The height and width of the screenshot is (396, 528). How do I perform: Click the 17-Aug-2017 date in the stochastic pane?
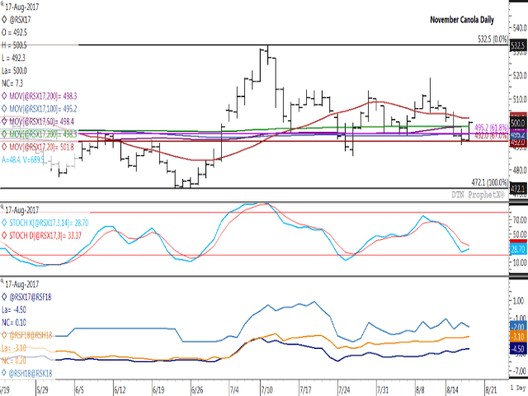(22, 210)
